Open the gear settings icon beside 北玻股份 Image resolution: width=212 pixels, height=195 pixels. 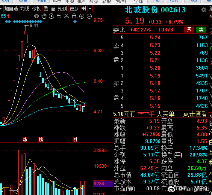pos(203,10)
